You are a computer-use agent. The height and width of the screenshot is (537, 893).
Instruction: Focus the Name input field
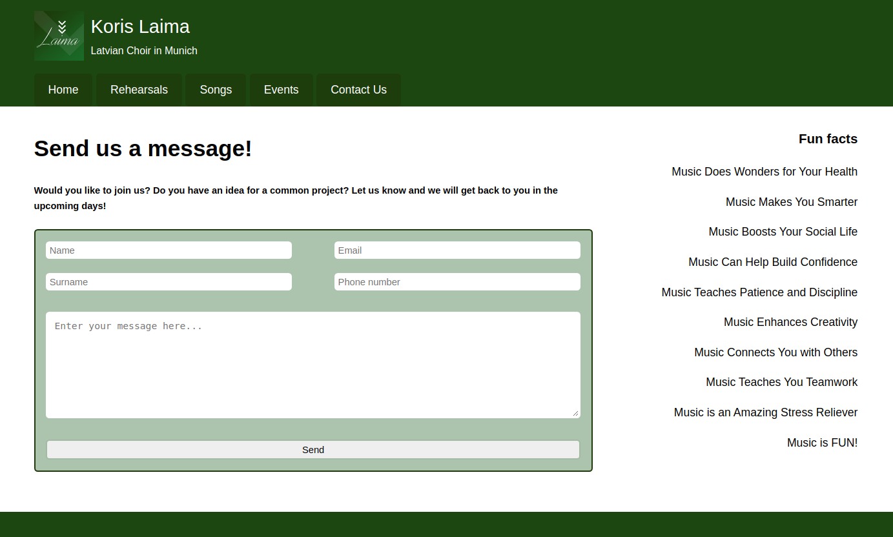(x=169, y=250)
